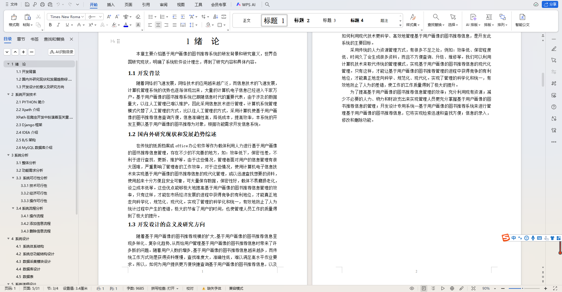The height and width of the screenshot is (292, 562).
Task: Toggle left alignment
Action: pos(150,25)
